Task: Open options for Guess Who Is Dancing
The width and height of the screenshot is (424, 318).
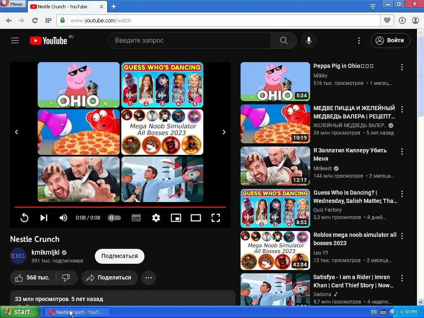Action: click(x=402, y=194)
